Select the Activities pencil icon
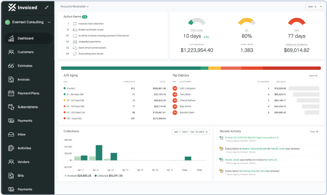Viewport: 327px width, 195px height. click(x=11, y=148)
